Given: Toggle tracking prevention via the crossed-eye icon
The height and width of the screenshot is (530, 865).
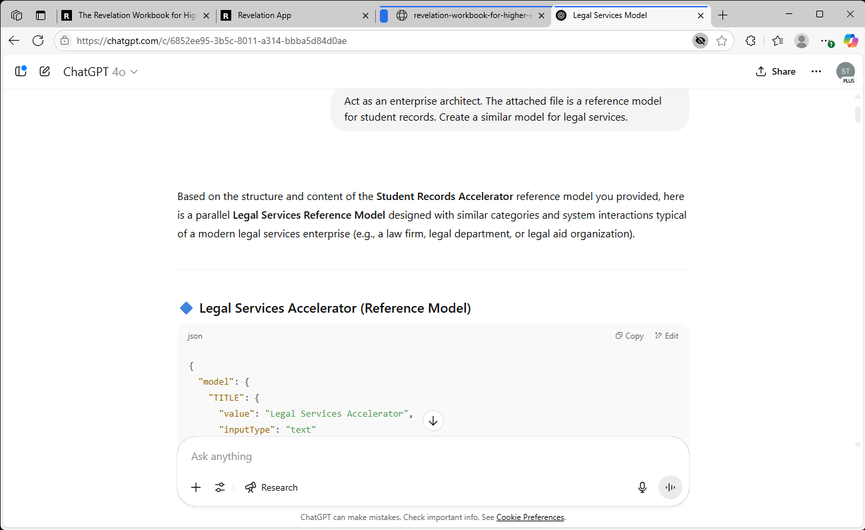Looking at the screenshot, I should pyautogui.click(x=700, y=41).
